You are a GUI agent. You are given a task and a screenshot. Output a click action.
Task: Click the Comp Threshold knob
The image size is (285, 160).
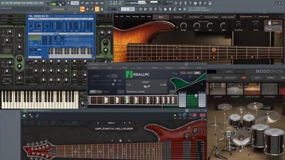click(x=238, y=26)
